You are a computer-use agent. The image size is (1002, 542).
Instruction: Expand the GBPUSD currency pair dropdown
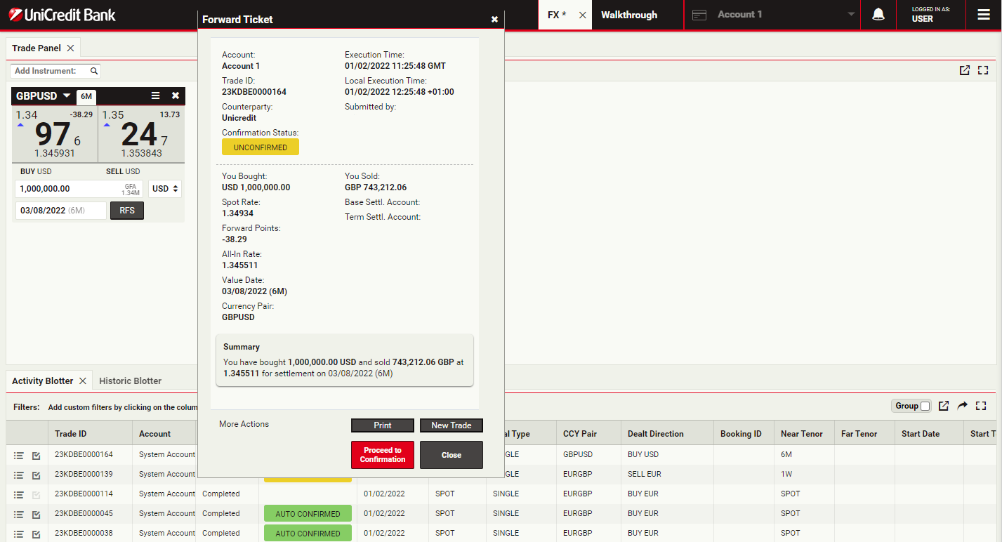coord(67,96)
